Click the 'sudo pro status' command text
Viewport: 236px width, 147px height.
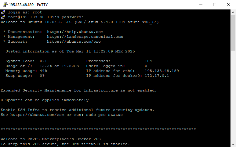[x=104, y=115]
